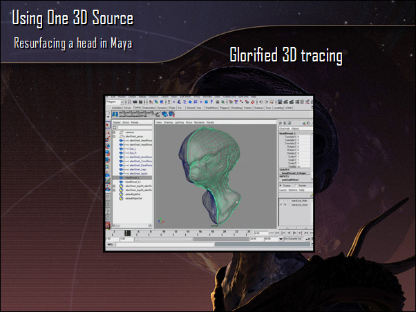The width and height of the screenshot is (416, 312).
Task: Click the Translate X value field
Action: pyautogui.click(x=303, y=137)
